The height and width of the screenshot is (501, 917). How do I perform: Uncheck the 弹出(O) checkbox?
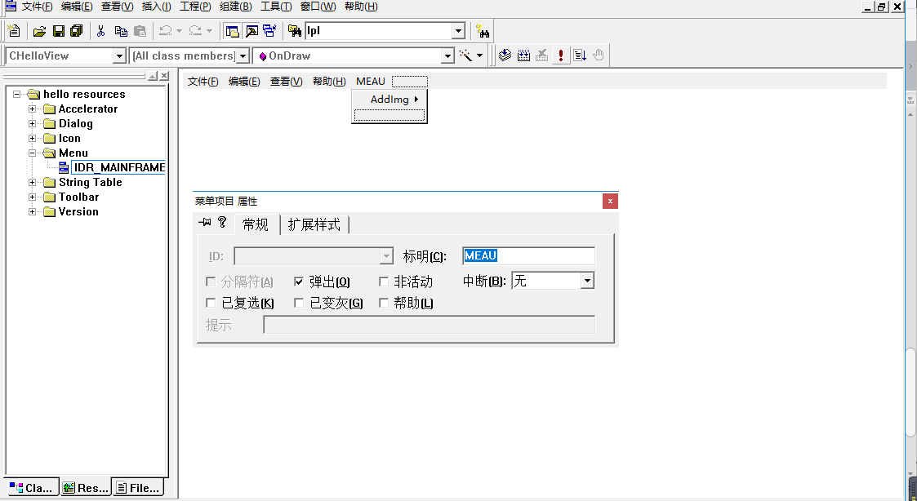pyautogui.click(x=300, y=281)
